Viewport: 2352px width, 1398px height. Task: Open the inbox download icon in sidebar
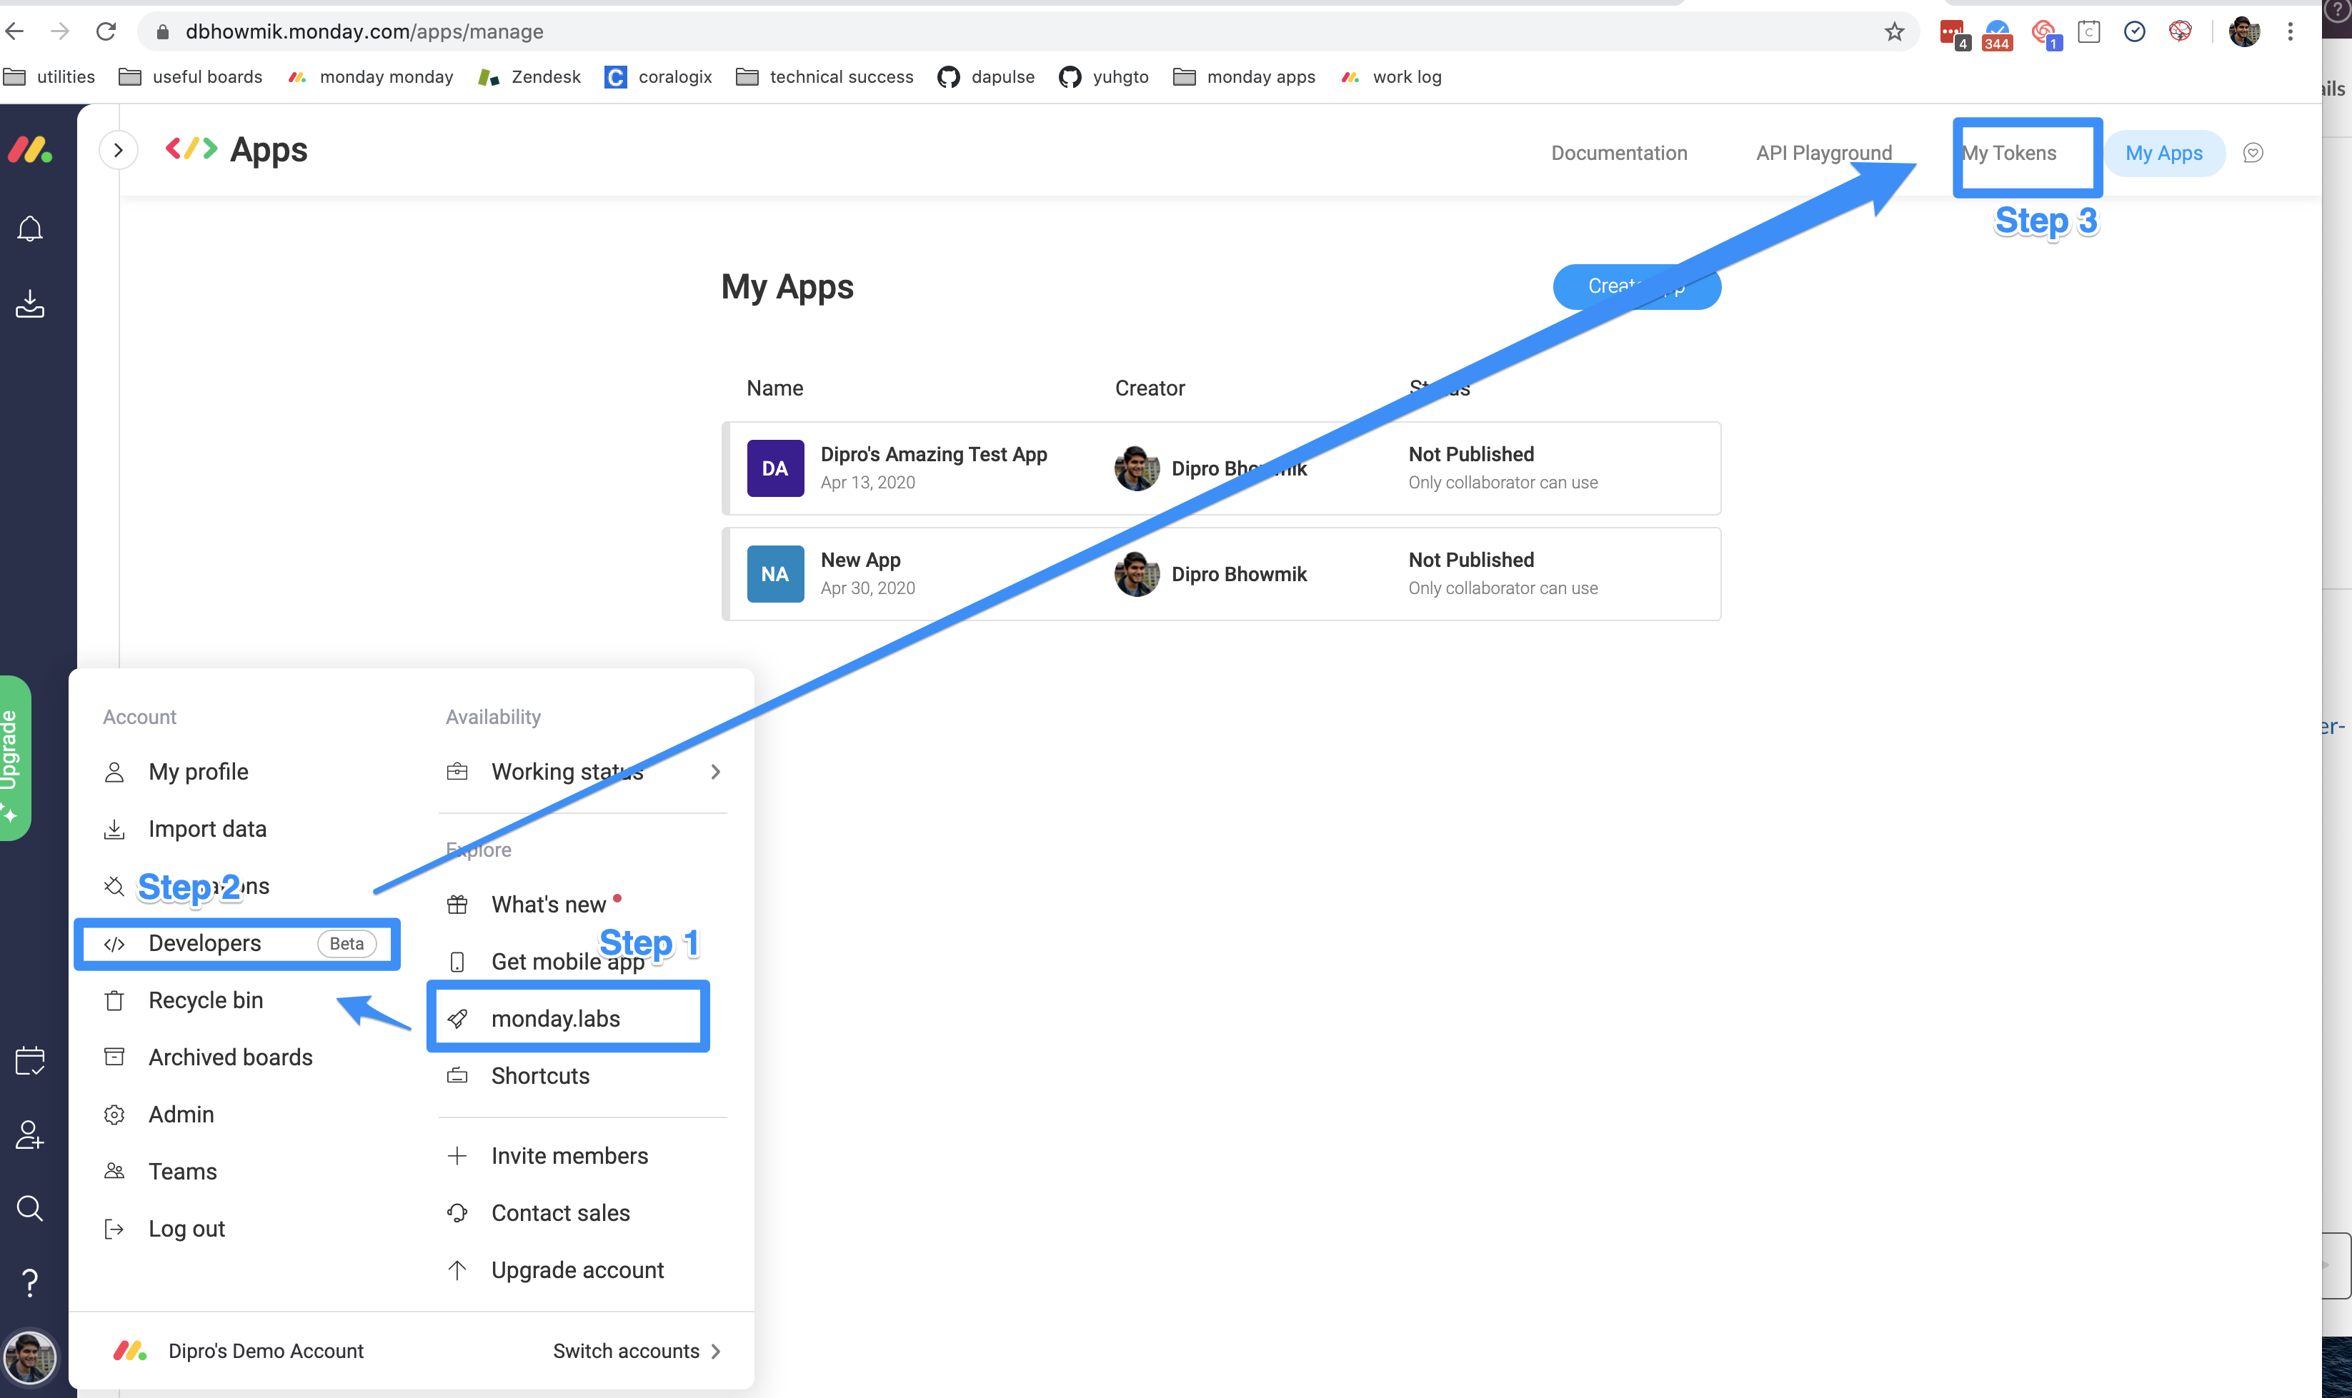(x=30, y=303)
